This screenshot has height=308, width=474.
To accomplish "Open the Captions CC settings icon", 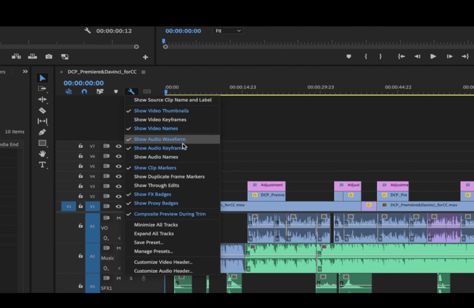I will pyautogui.click(x=147, y=91).
